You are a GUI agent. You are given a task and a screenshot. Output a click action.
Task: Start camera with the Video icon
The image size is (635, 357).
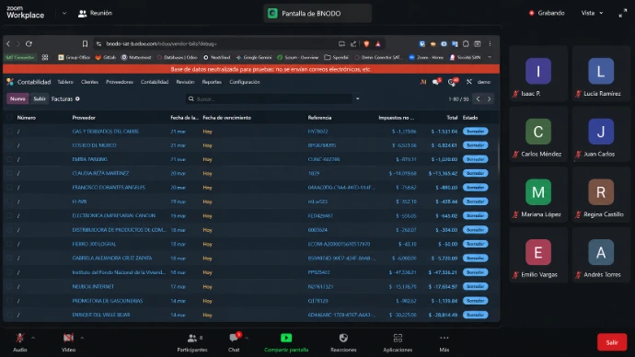tap(68, 338)
